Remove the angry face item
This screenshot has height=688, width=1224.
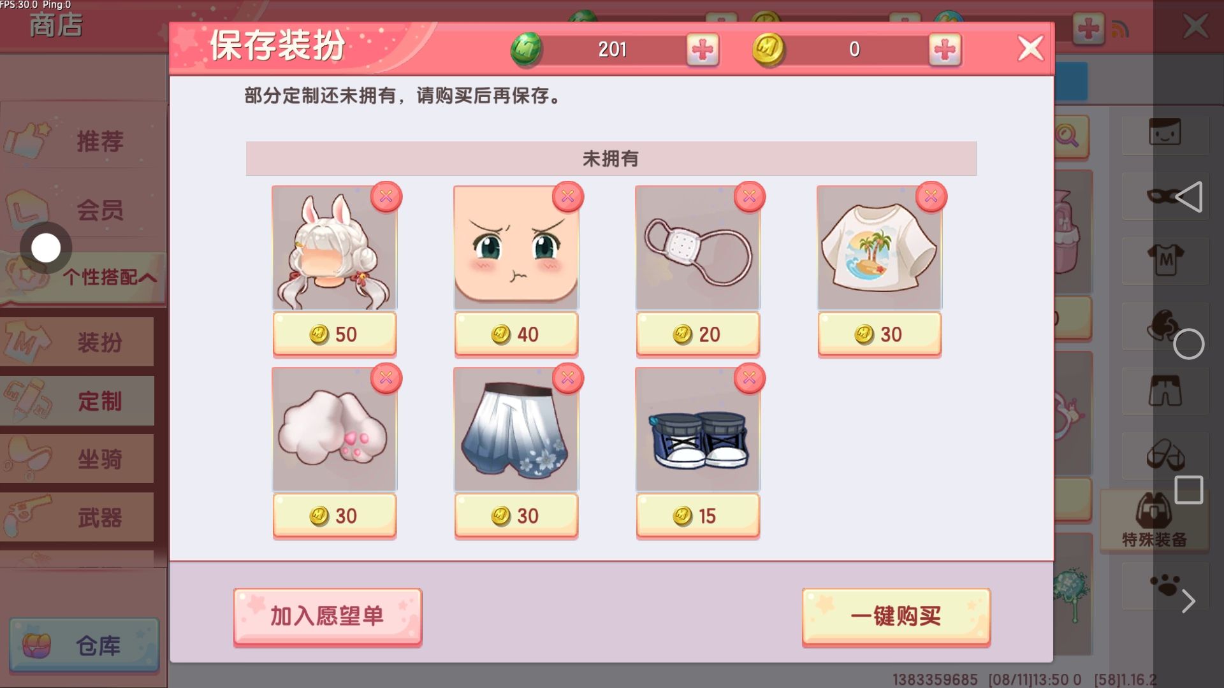(568, 196)
